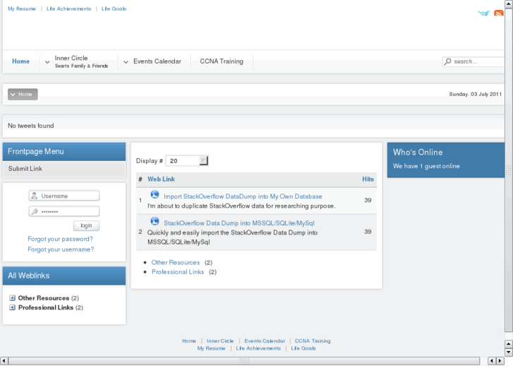Click footer CCNA Training link
513x385 pixels.
(x=313, y=341)
